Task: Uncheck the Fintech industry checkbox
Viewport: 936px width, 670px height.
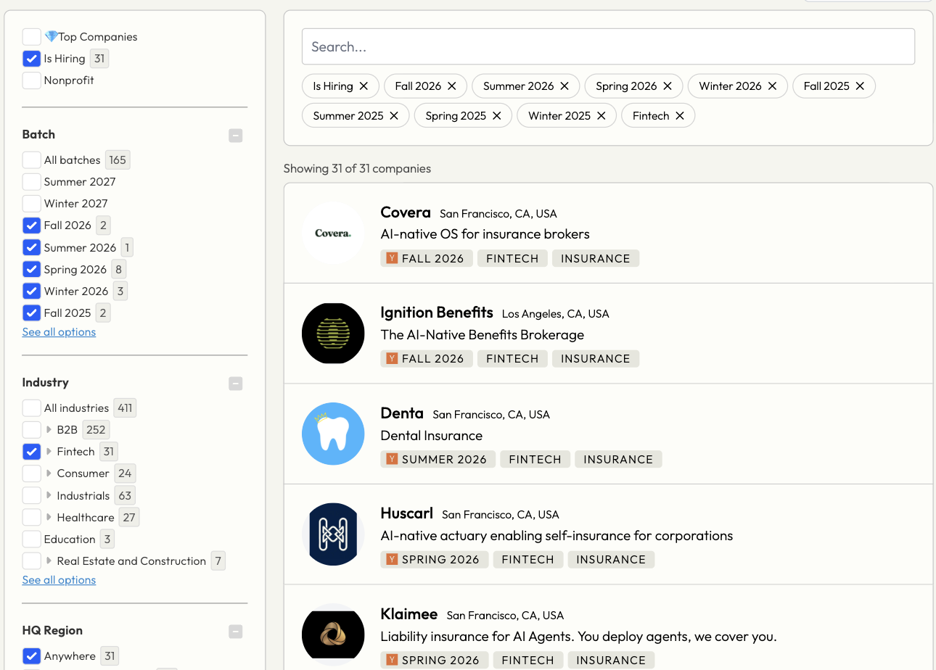Action: pos(31,452)
